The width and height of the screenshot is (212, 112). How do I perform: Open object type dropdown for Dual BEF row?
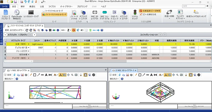click(29, 48)
